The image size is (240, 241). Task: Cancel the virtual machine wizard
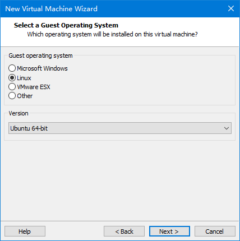tap(215, 231)
